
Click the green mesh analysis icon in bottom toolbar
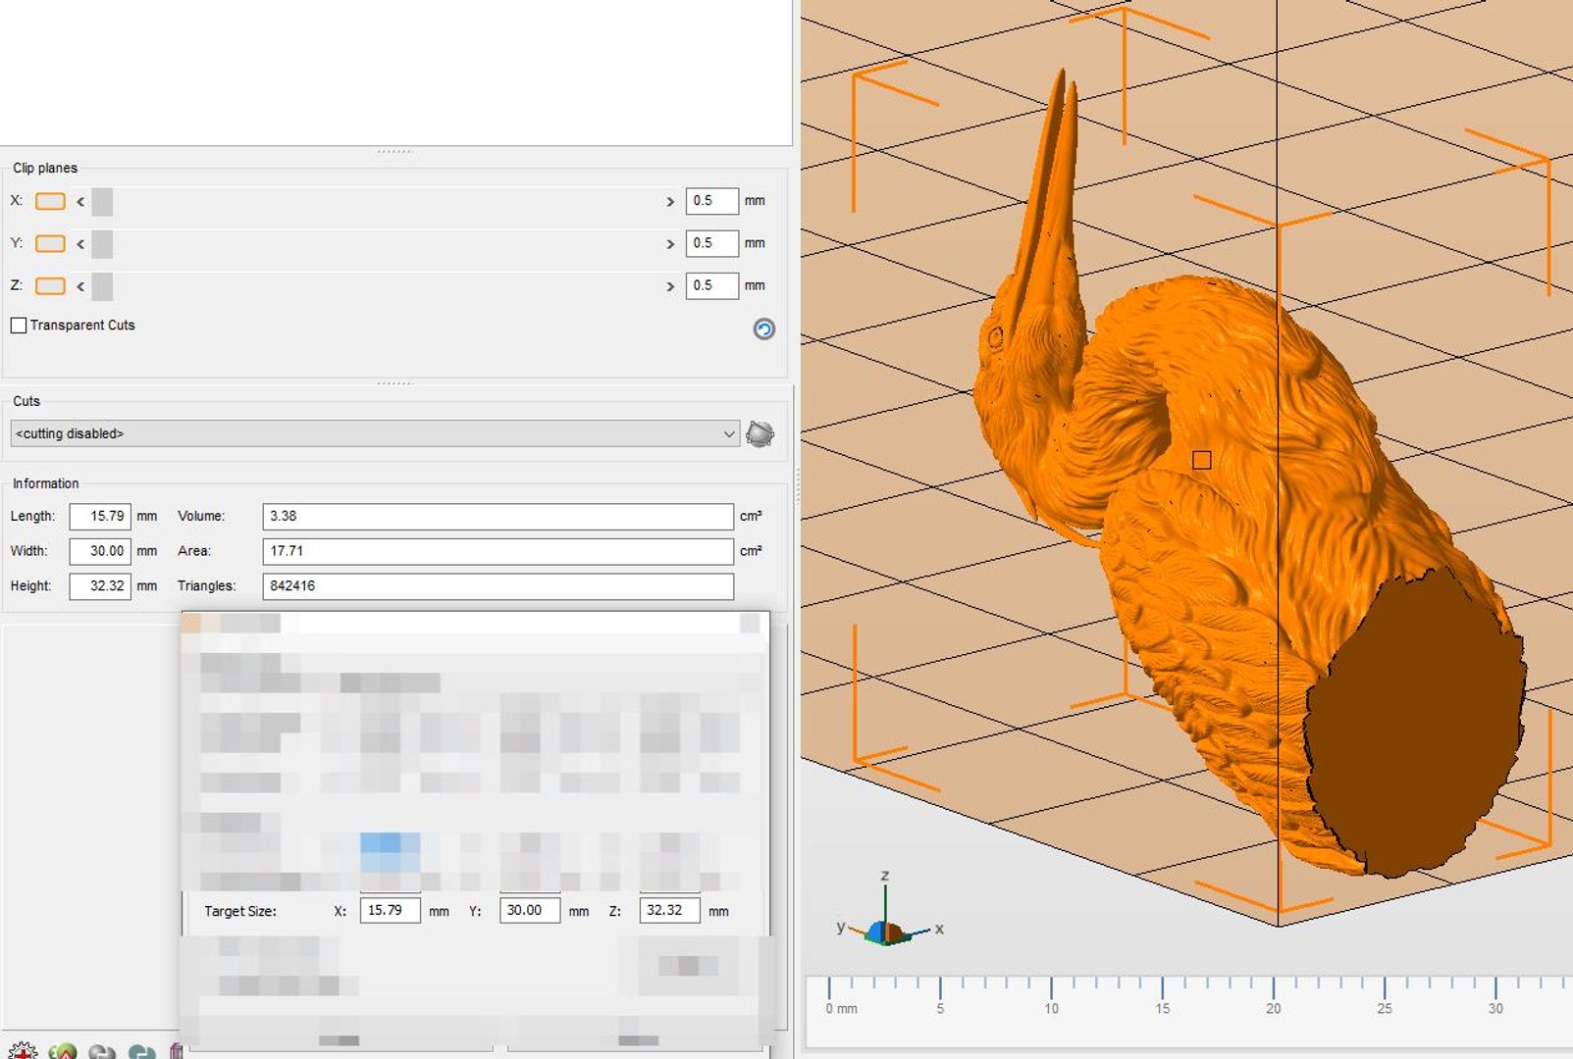pos(62,1051)
